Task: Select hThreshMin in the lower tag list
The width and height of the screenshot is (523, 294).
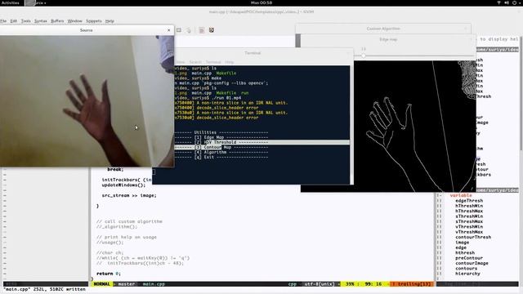Action: pos(469,206)
